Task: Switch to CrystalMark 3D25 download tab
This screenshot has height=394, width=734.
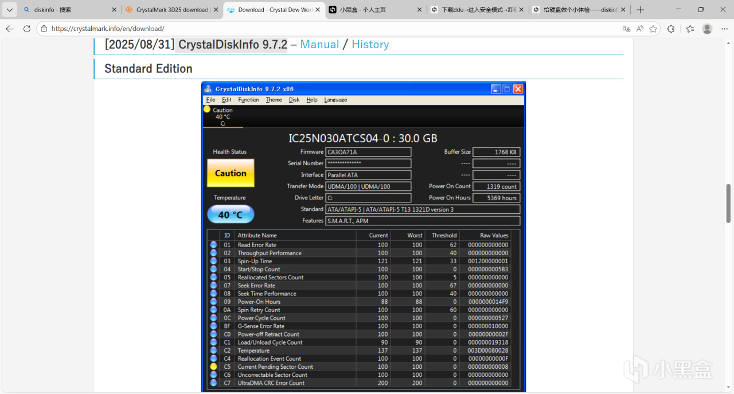Action: 172,10
